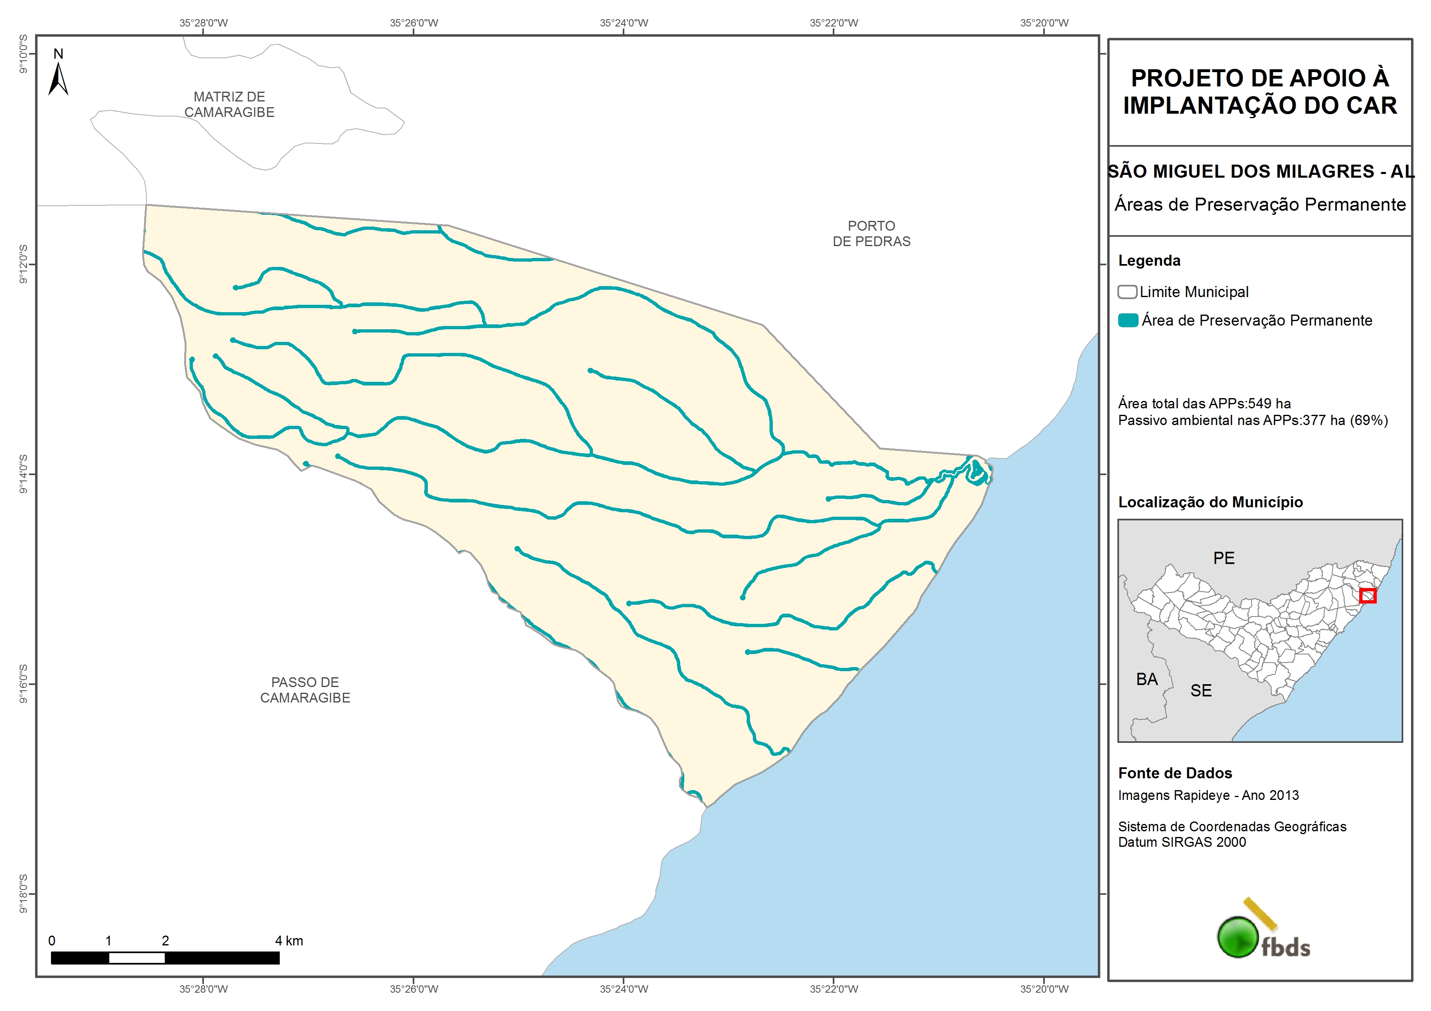Viewport: 1431px width, 1011px height.
Task: Click the PASSO DE CAMARAGIBE map label
Action: click(305, 690)
